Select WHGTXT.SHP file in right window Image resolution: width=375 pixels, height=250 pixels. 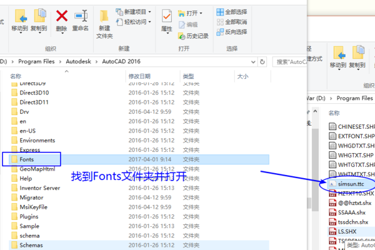tap(351, 155)
